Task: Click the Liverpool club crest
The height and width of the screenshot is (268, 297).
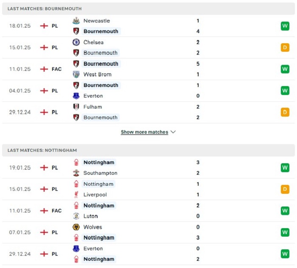Action: 76,195
